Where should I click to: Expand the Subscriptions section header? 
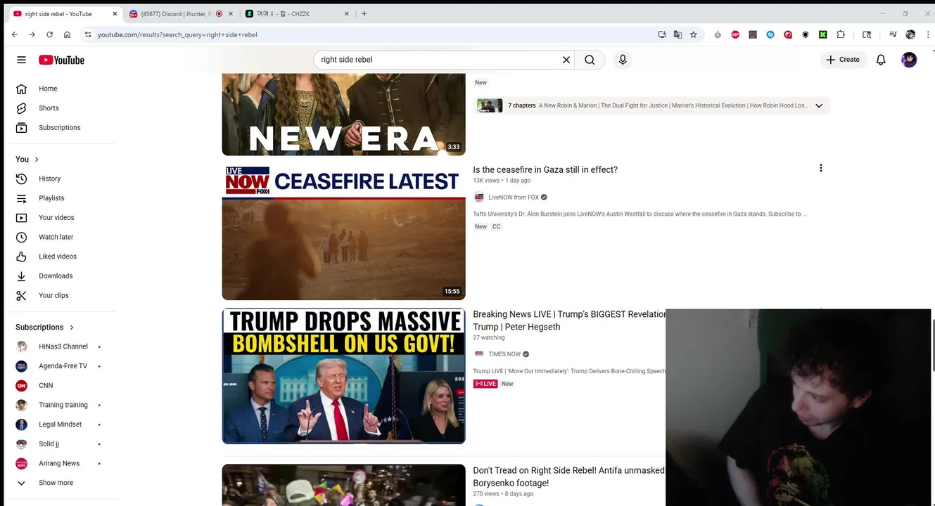tap(45, 327)
